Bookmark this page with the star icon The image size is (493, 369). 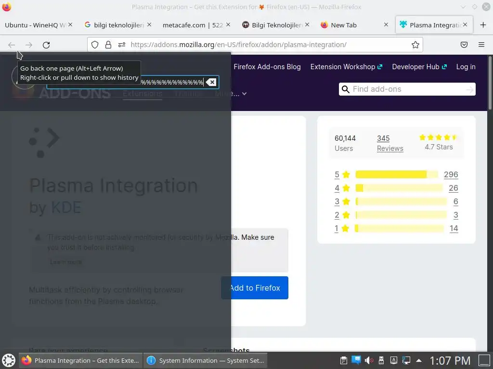click(x=415, y=45)
